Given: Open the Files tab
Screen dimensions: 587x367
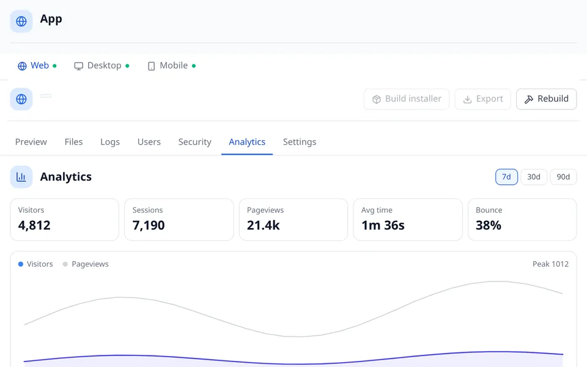Looking at the screenshot, I should click(73, 142).
